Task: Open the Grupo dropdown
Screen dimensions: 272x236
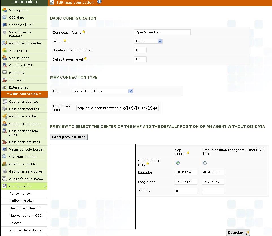Action: pos(148,41)
